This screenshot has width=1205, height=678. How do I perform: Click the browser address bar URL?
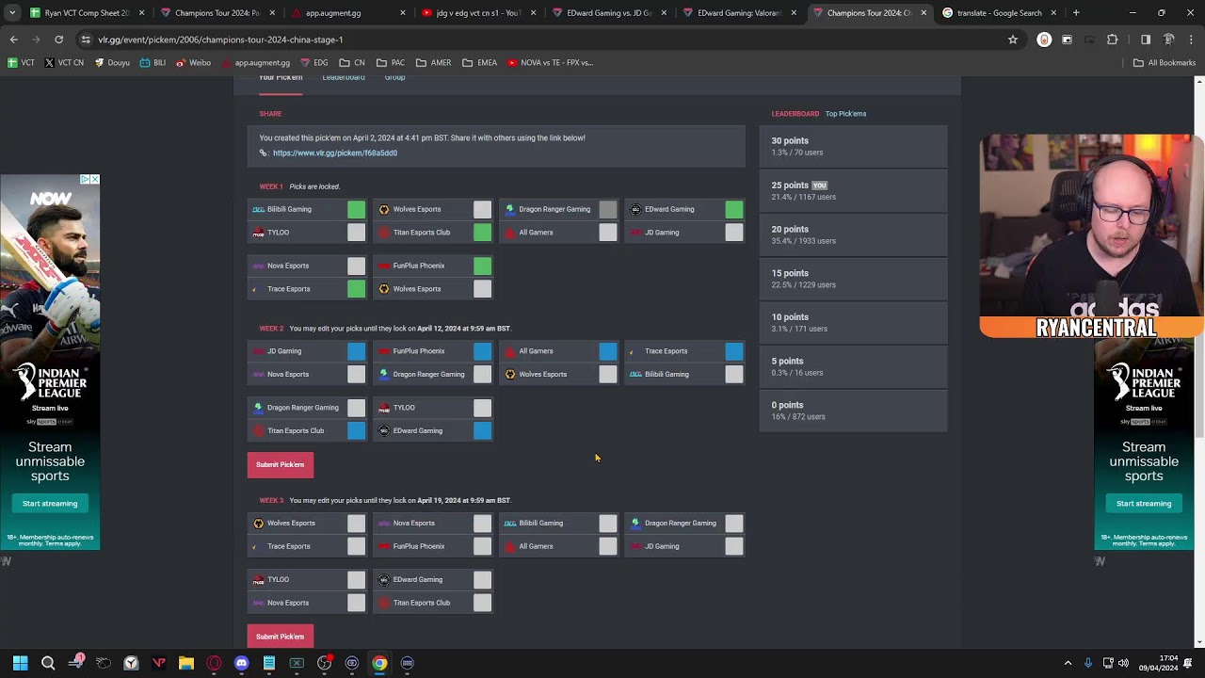coord(220,40)
